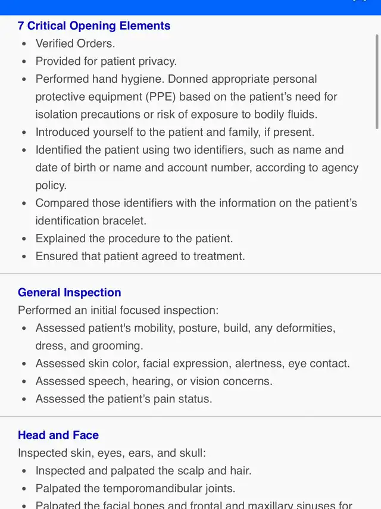Click the "Performed hand hygiene" list item
Viewport: 381px width, 509px height.
point(176,96)
